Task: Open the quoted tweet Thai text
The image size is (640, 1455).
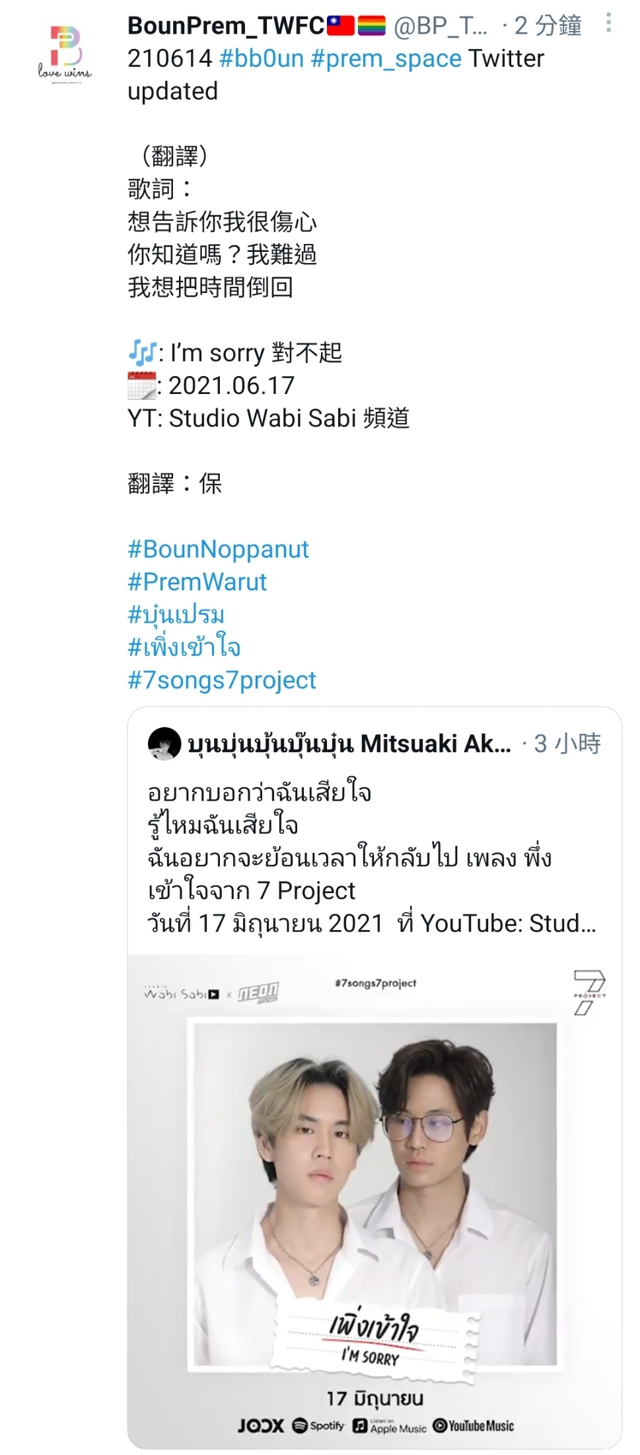Action: [x=372, y=857]
